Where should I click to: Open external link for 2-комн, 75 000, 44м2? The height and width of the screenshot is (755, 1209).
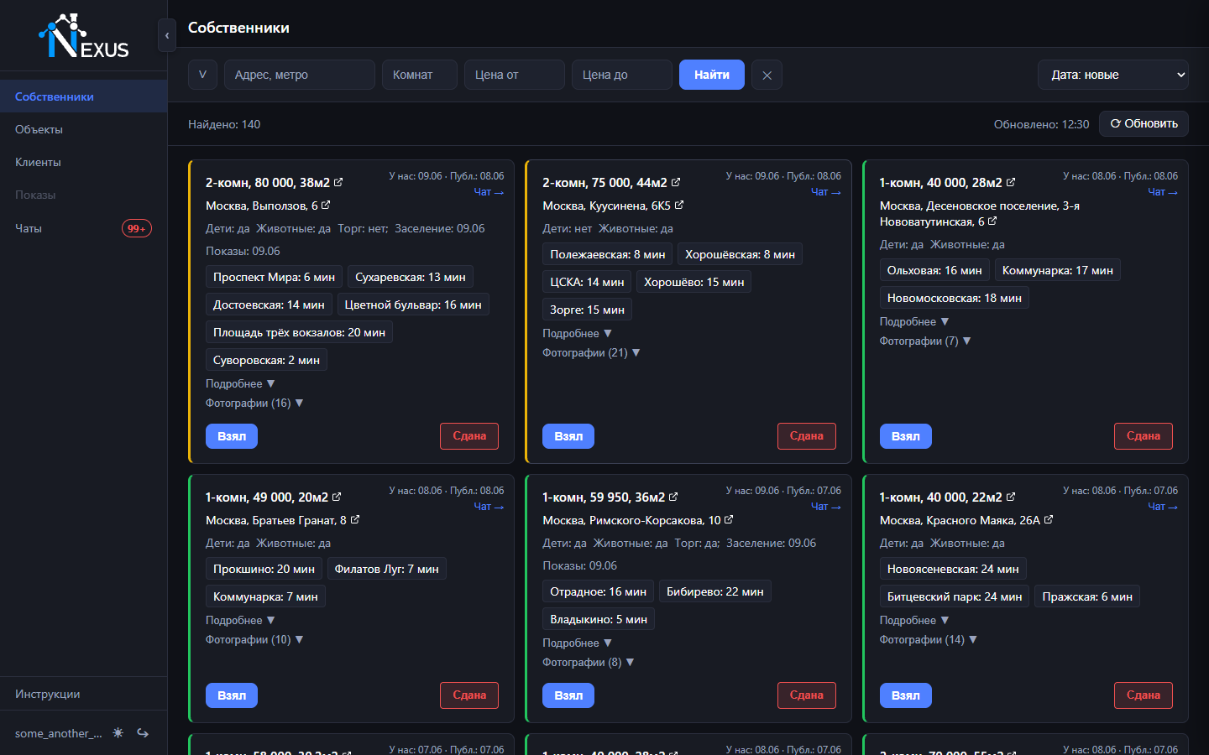pyautogui.click(x=676, y=182)
